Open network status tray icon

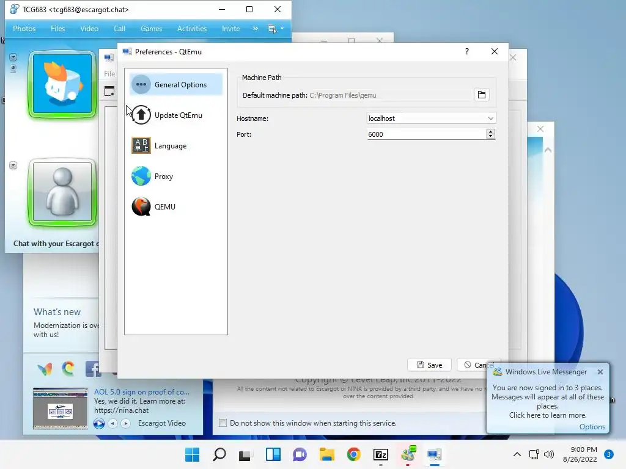coord(534,454)
